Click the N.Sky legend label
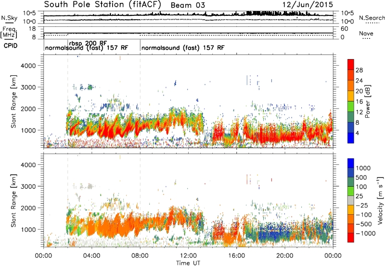The width and height of the screenshot is (385, 266). pos(9,18)
